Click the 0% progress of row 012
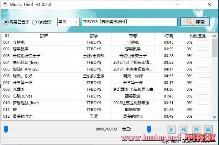Screen dimensions: 219x145 (189, 116)
